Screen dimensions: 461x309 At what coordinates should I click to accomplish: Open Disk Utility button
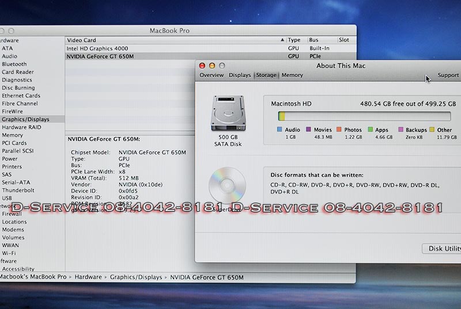click(441, 249)
